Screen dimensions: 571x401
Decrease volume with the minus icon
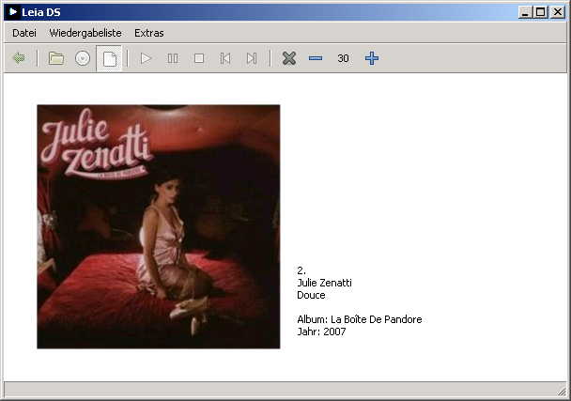tap(316, 58)
